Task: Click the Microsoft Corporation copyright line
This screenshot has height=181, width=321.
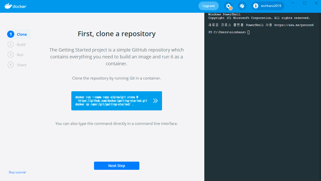Action: (259, 18)
